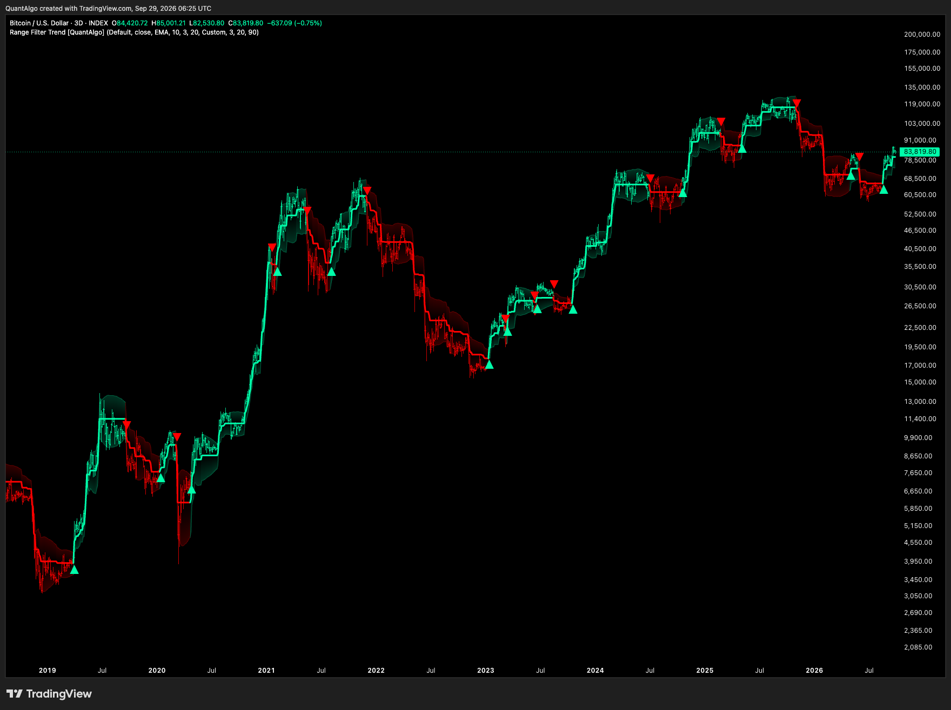Select the 2022 label on the time axis

coord(376,671)
